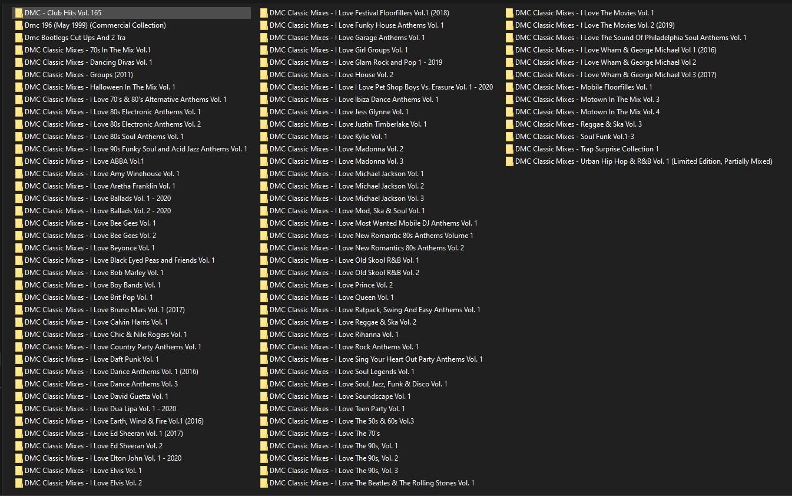Click folder name I Love Elvis Vol. 2
This screenshot has height=496, width=792.
click(84, 483)
